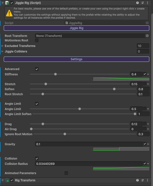The image size is (153, 186).
Task: Click the Jiggle Rig header button
Action: 76,28
